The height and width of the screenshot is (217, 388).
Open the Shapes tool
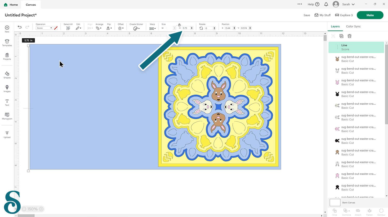click(x=7, y=75)
